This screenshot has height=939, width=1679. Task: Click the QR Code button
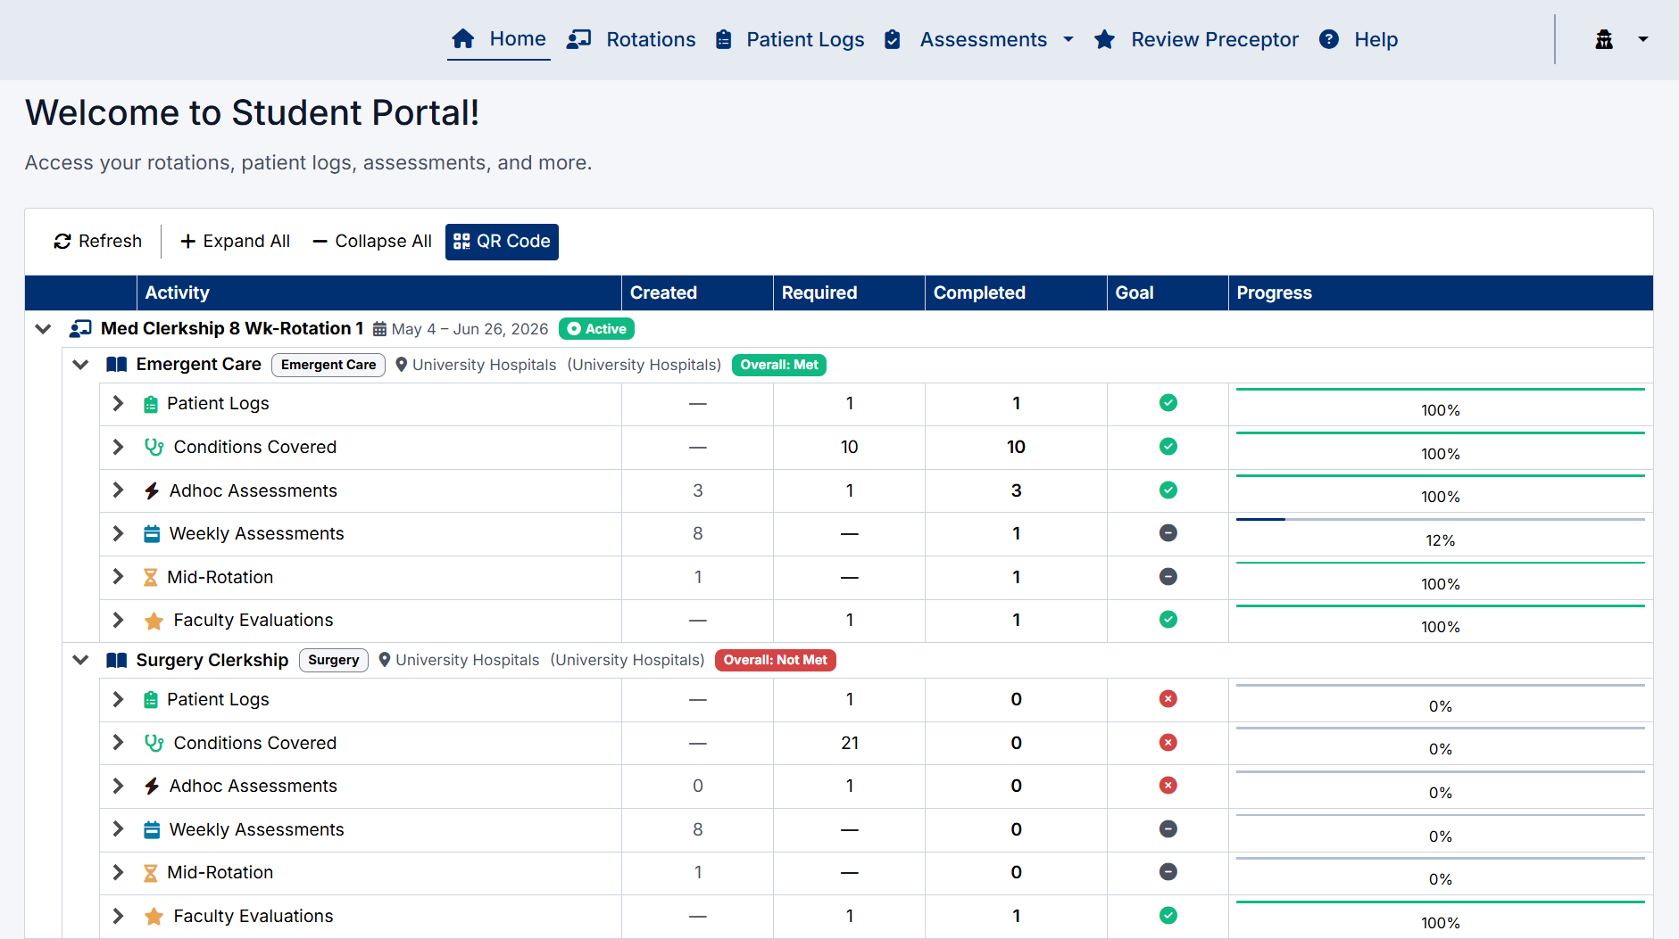click(502, 242)
